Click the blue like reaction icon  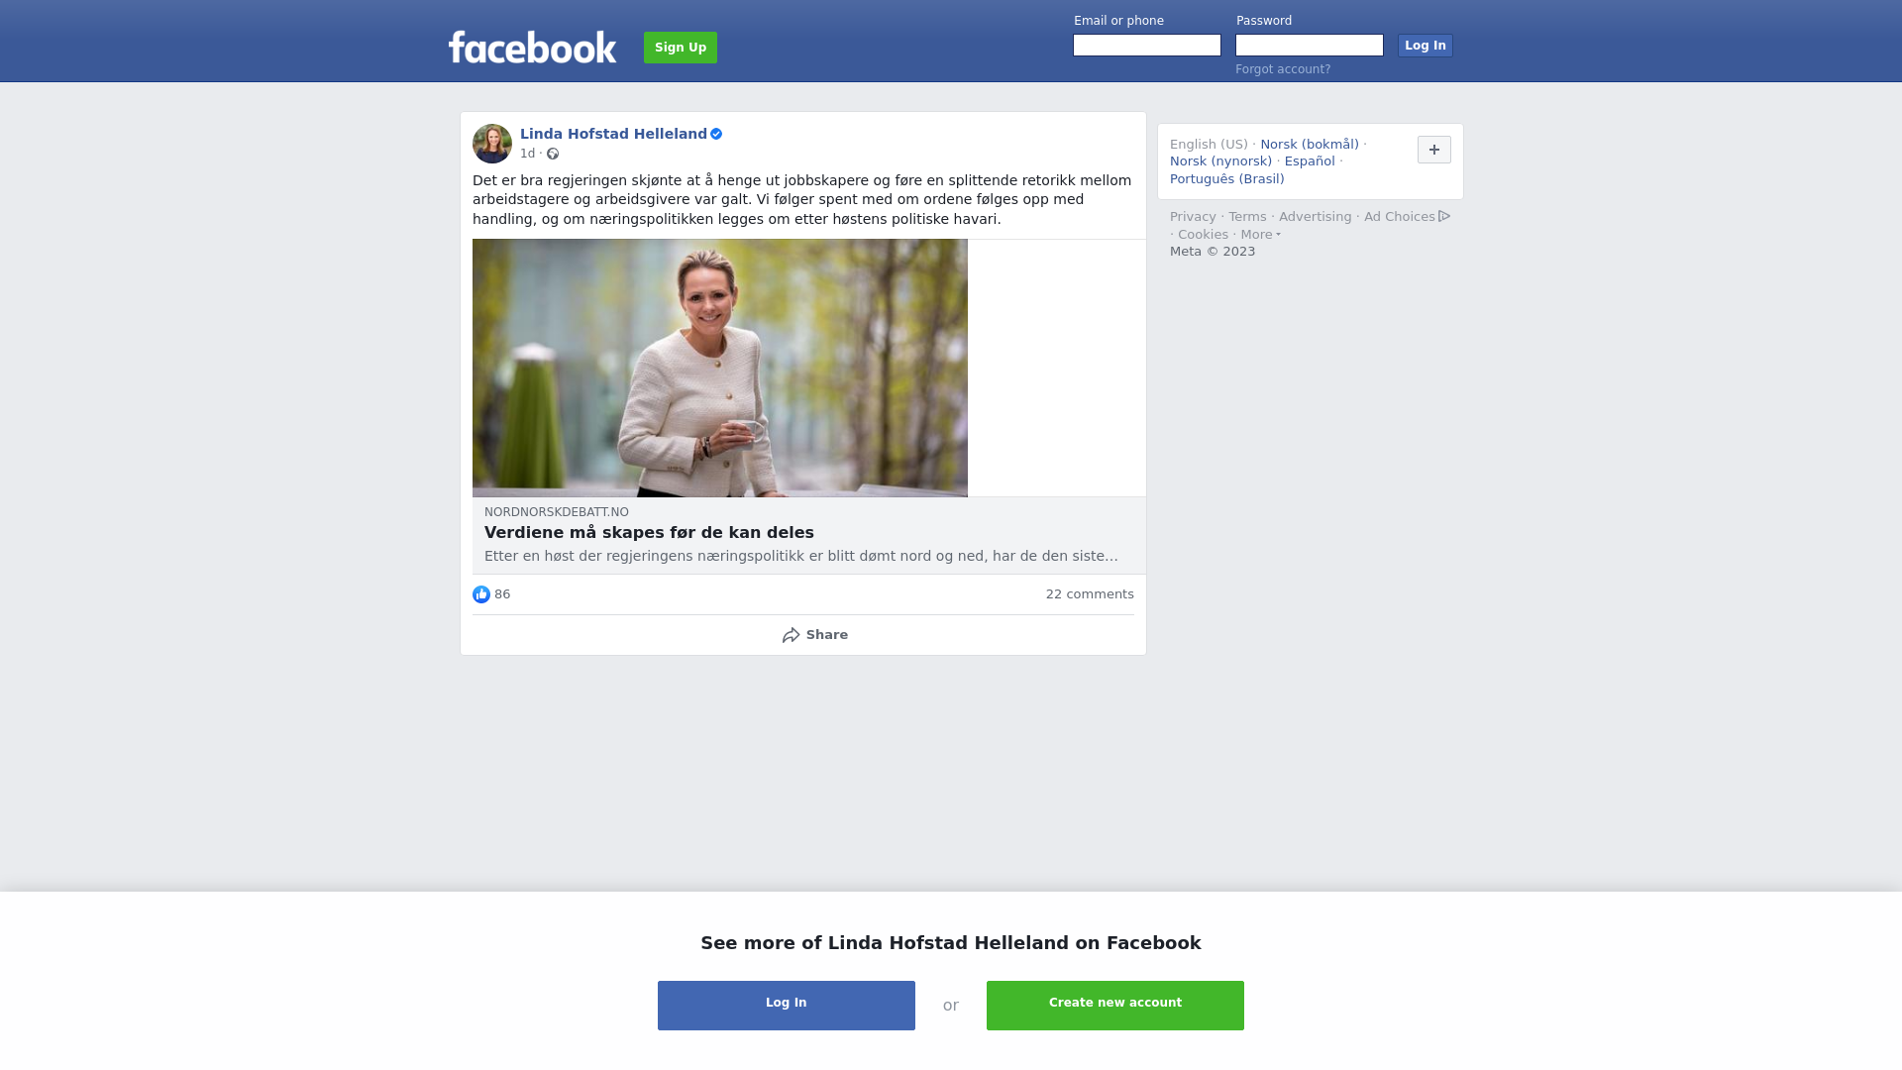coord(481,594)
